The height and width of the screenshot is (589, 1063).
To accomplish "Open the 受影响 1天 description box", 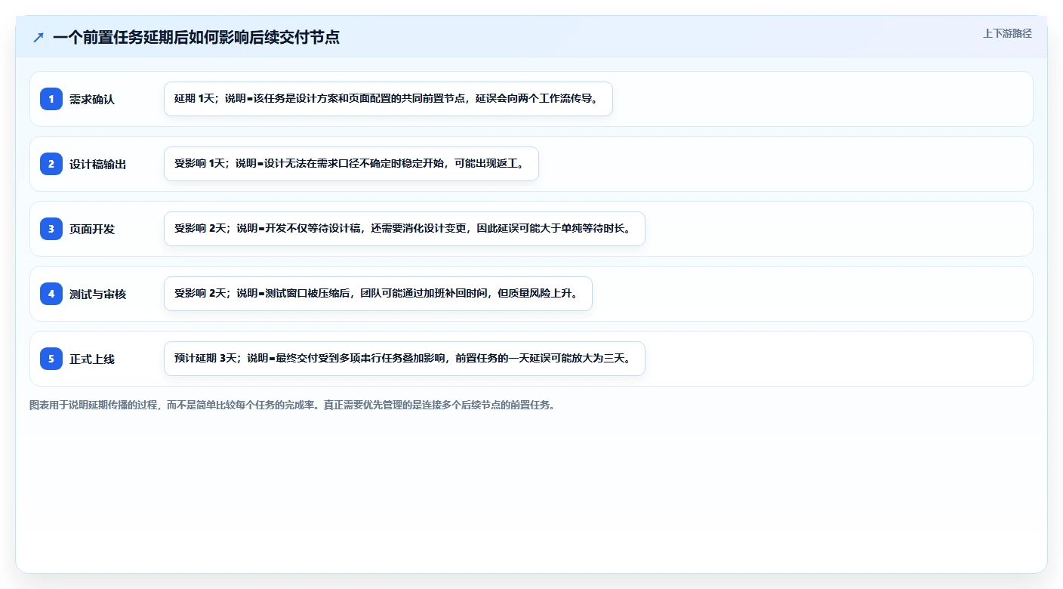I will 351,164.
